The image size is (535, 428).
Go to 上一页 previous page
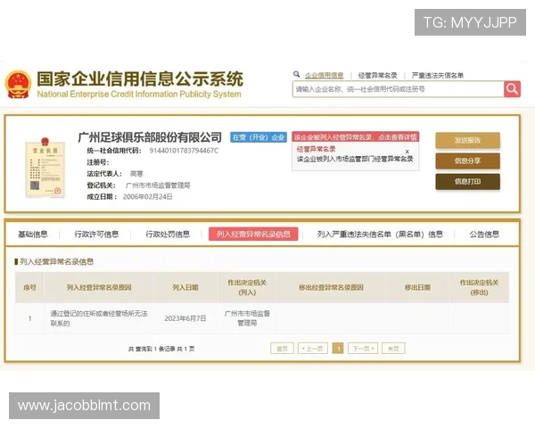tap(313, 349)
